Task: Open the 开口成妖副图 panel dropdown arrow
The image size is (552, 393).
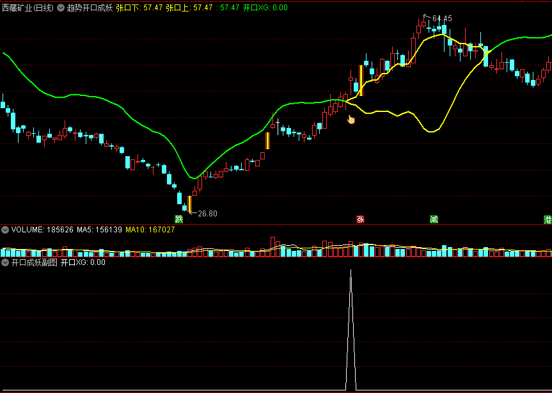Action: [x=5, y=262]
